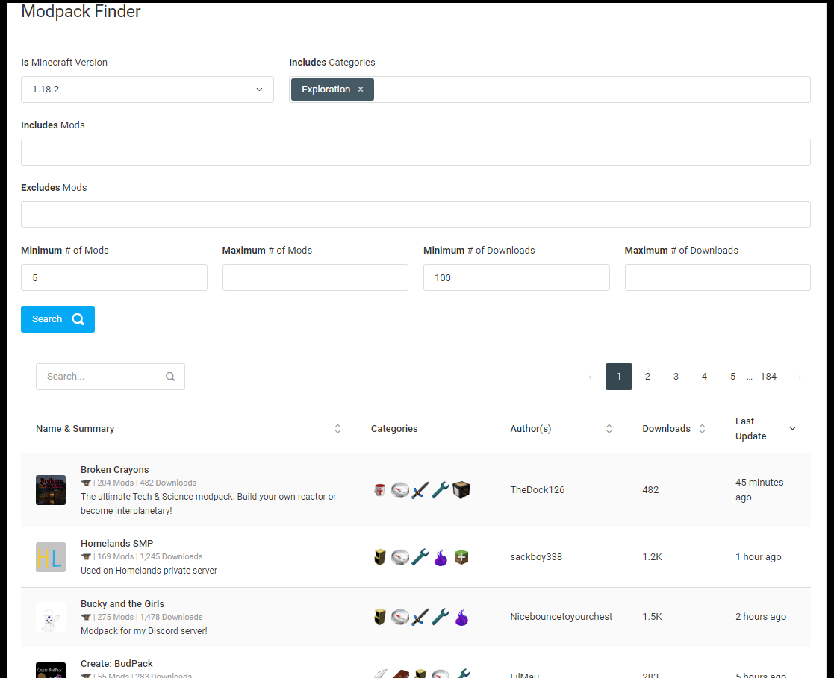This screenshot has width=834, height=678.
Task: Click the compass icon in Bucky and the Girls row
Action: tap(400, 617)
